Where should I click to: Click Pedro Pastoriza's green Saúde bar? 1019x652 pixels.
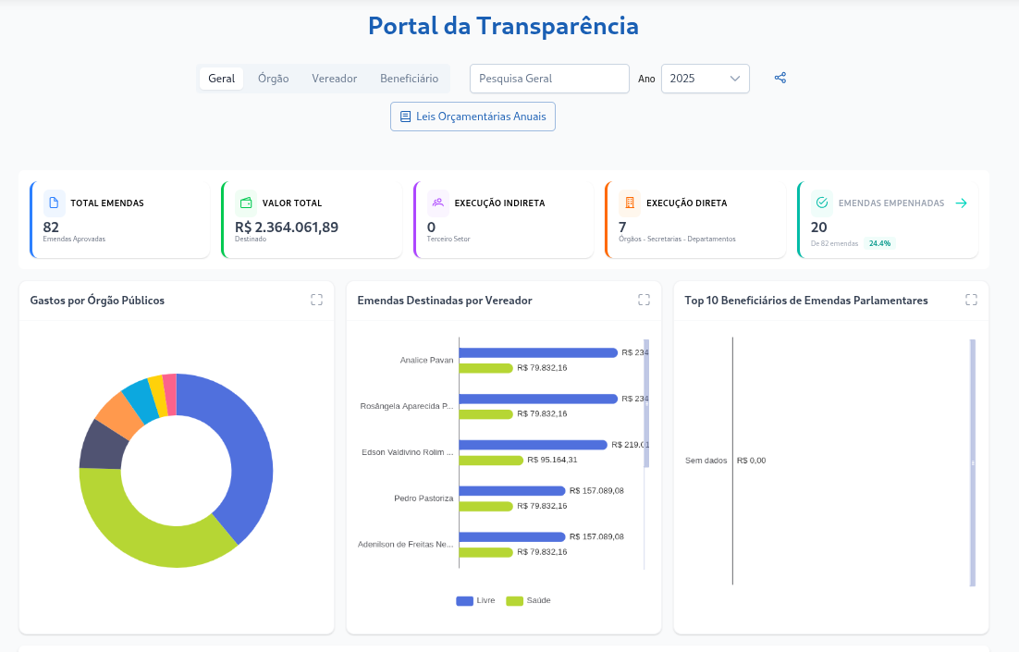(486, 507)
